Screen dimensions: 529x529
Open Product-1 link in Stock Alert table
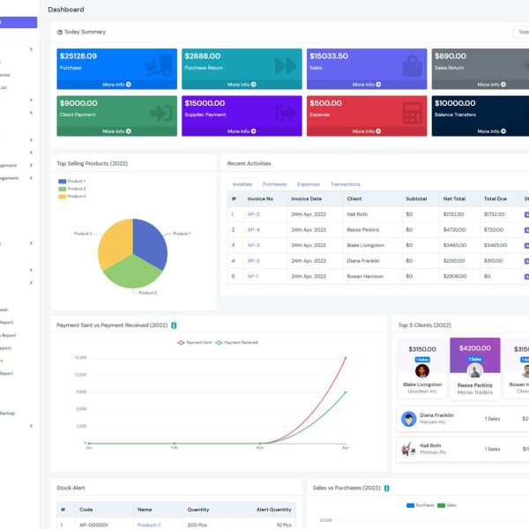tap(148, 525)
